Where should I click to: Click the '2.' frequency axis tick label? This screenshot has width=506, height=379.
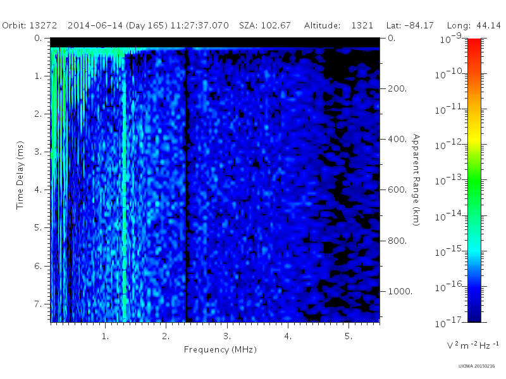tap(166, 337)
